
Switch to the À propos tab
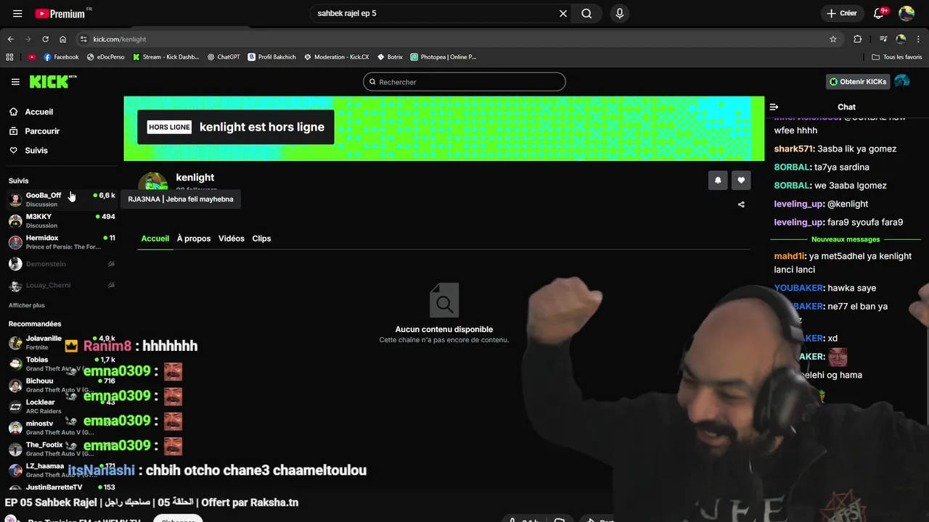click(194, 239)
